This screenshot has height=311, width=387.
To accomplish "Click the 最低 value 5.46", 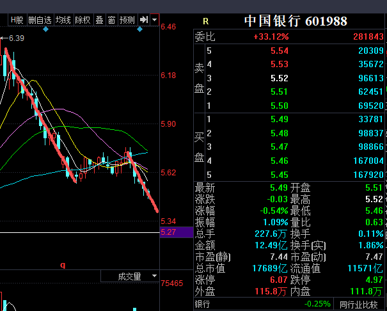I will pyautogui.click(x=374, y=211).
